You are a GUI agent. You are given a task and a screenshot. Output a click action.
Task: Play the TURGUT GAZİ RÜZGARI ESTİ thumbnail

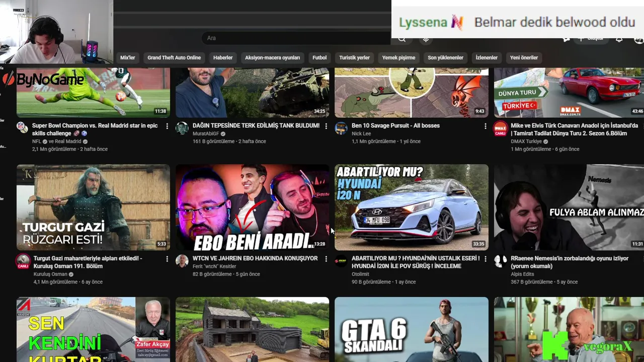click(93, 207)
